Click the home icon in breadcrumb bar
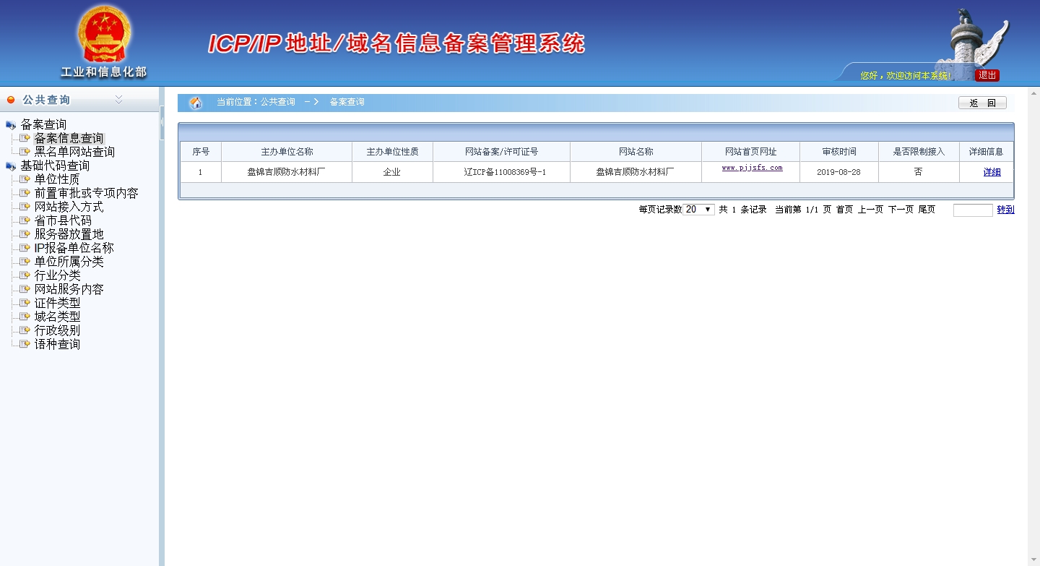1040x566 pixels. [196, 103]
